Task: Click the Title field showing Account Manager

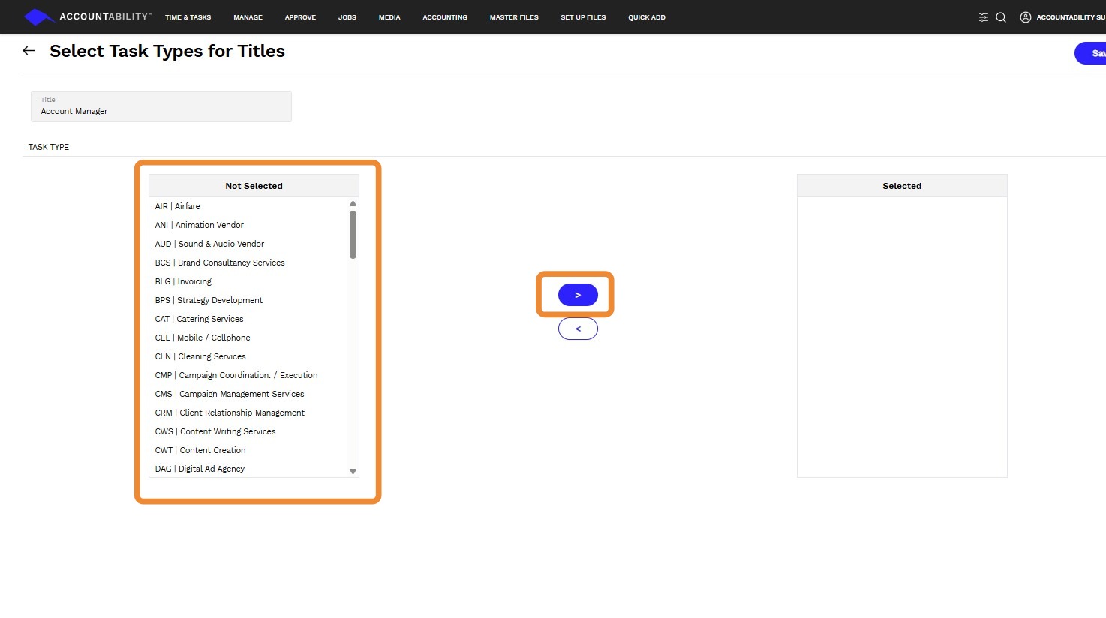Action: click(x=161, y=106)
